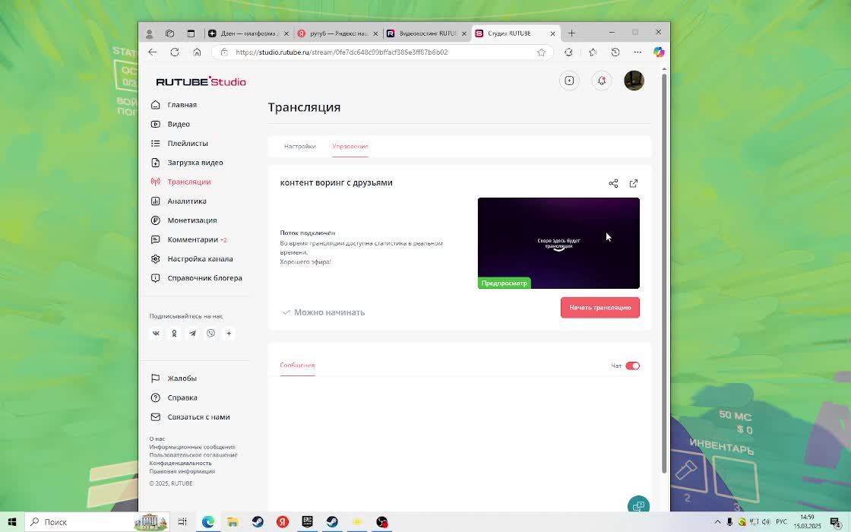Refresh the browser page
The width and height of the screenshot is (851, 532).
(x=175, y=52)
